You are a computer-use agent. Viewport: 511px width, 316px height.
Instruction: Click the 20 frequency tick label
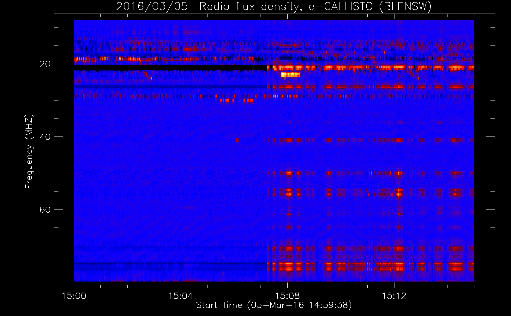click(x=45, y=64)
